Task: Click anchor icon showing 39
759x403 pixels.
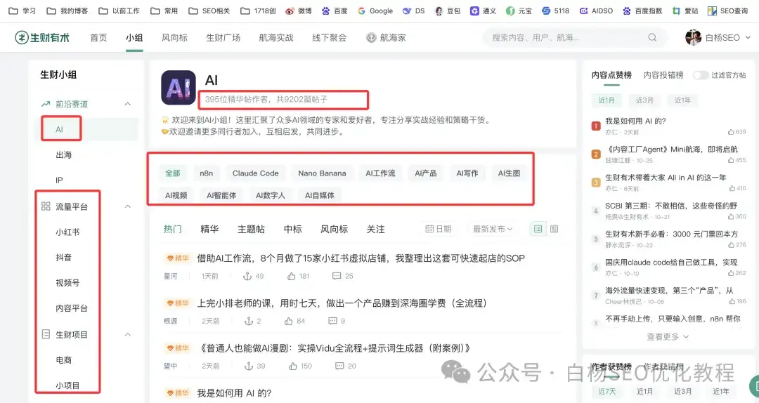Action: tap(249, 366)
